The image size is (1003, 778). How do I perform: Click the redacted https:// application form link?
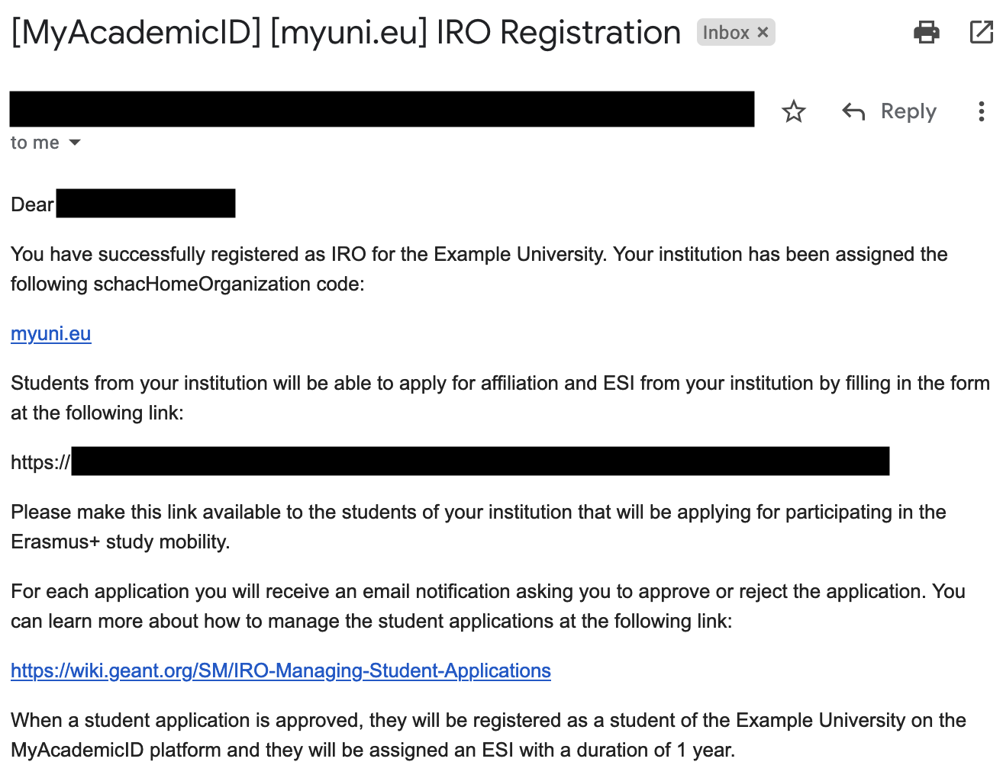pos(479,461)
